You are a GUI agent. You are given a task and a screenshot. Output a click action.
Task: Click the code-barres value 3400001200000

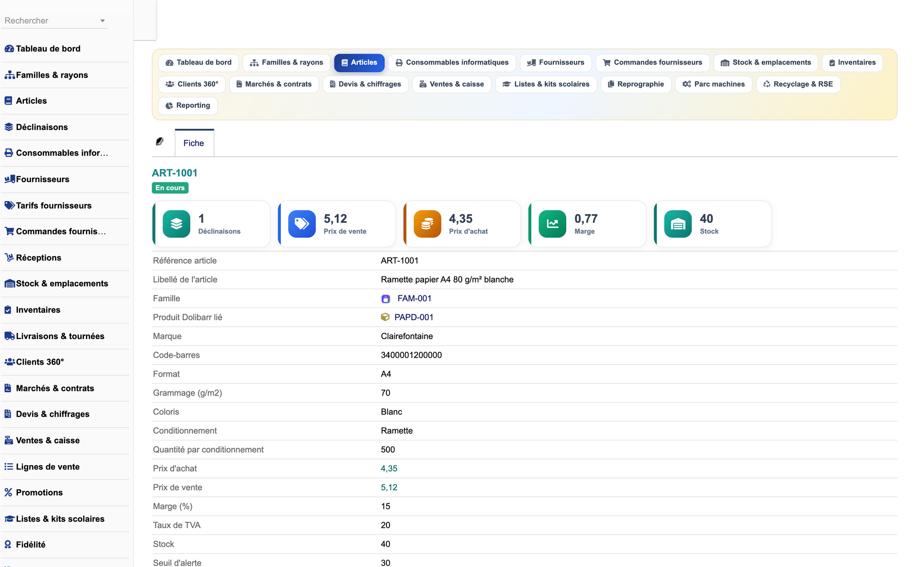coord(411,355)
